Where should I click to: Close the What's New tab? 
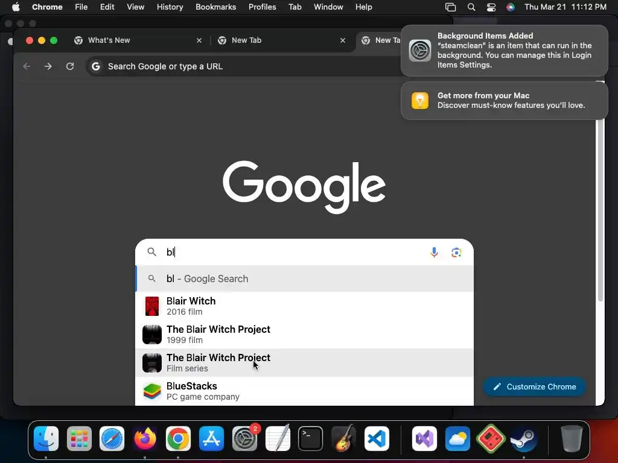click(x=199, y=40)
